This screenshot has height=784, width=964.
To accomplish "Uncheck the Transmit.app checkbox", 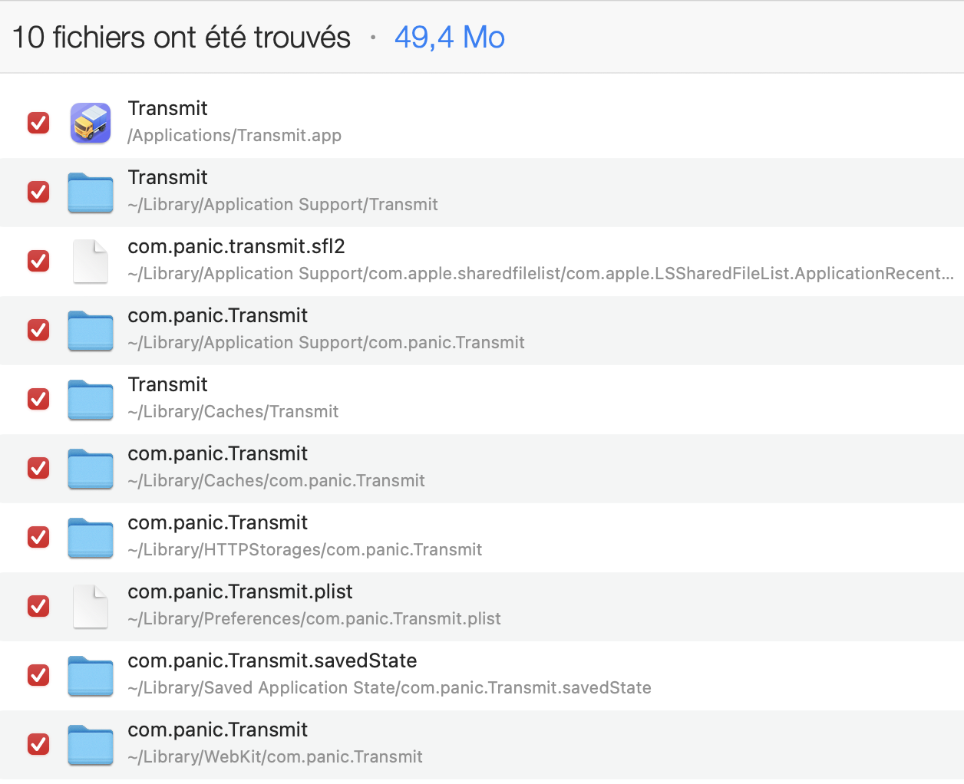I will [38, 123].
